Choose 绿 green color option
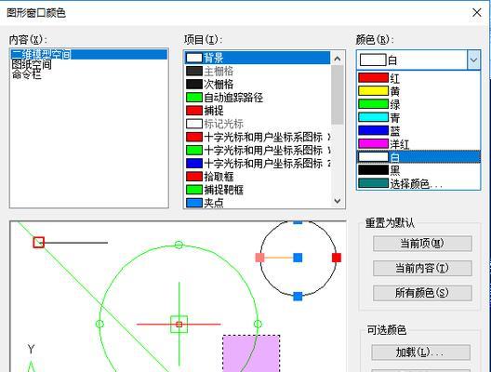 pos(418,104)
